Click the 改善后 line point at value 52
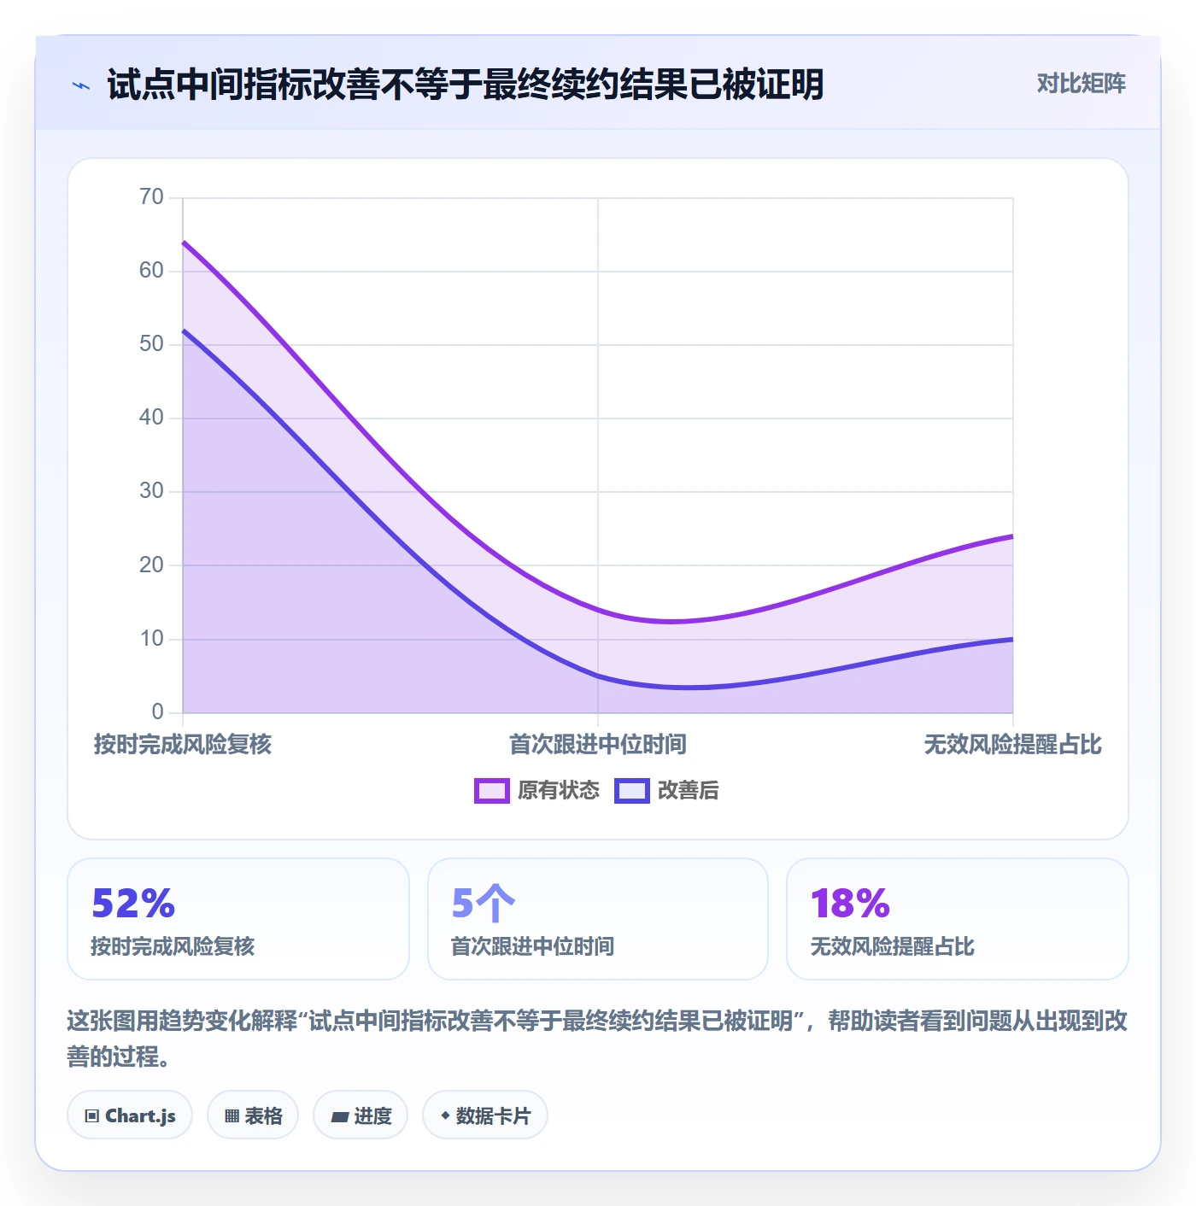This screenshot has height=1206, width=1196. tap(183, 331)
